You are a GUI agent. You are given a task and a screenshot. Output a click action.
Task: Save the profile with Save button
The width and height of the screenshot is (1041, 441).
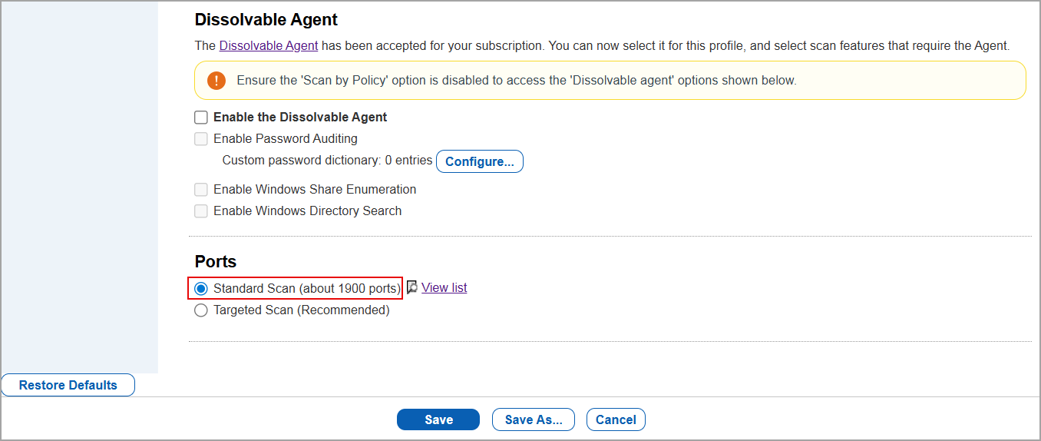pyautogui.click(x=438, y=419)
